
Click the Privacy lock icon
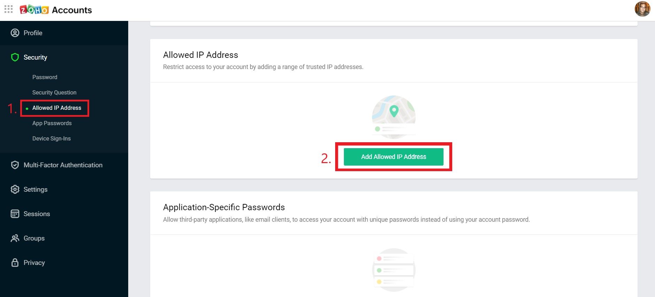15,262
